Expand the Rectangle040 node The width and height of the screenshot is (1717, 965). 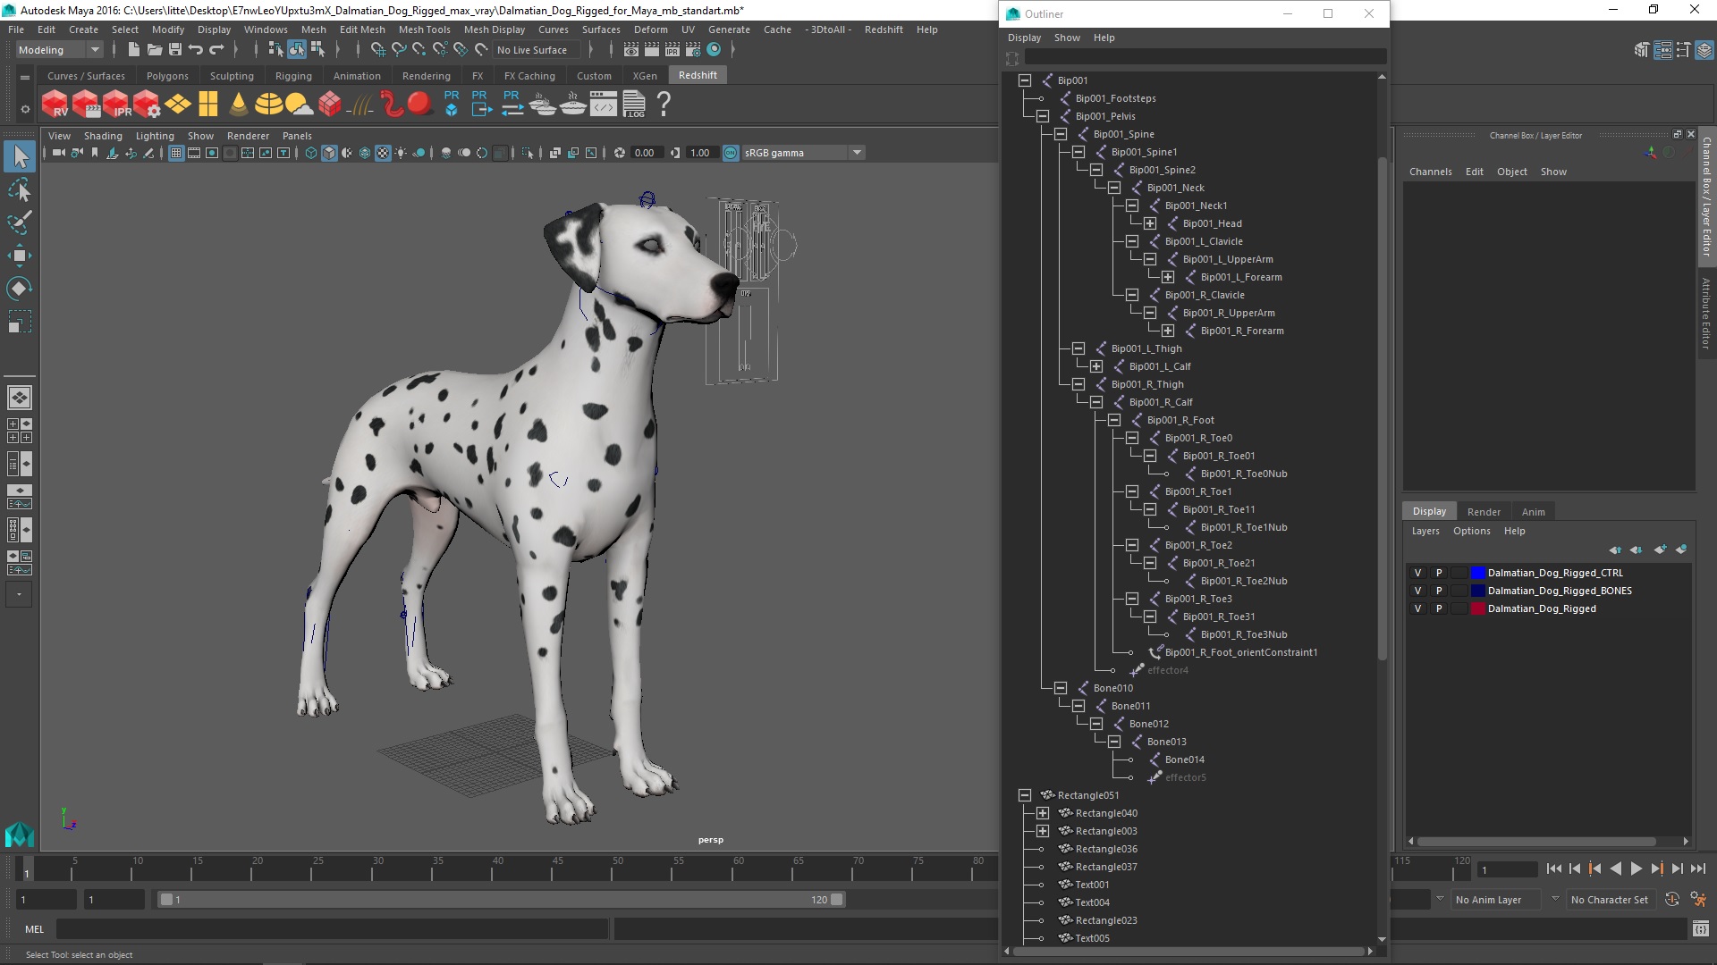click(x=1043, y=813)
